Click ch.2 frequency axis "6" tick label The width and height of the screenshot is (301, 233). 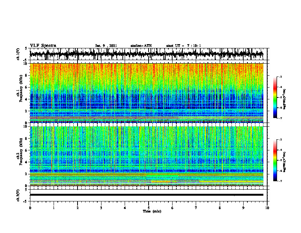pos(26,150)
